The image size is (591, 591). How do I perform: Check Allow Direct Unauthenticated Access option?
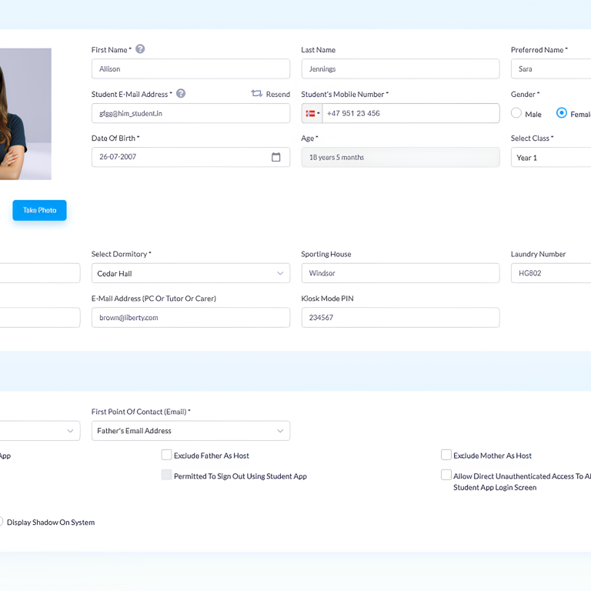point(446,476)
